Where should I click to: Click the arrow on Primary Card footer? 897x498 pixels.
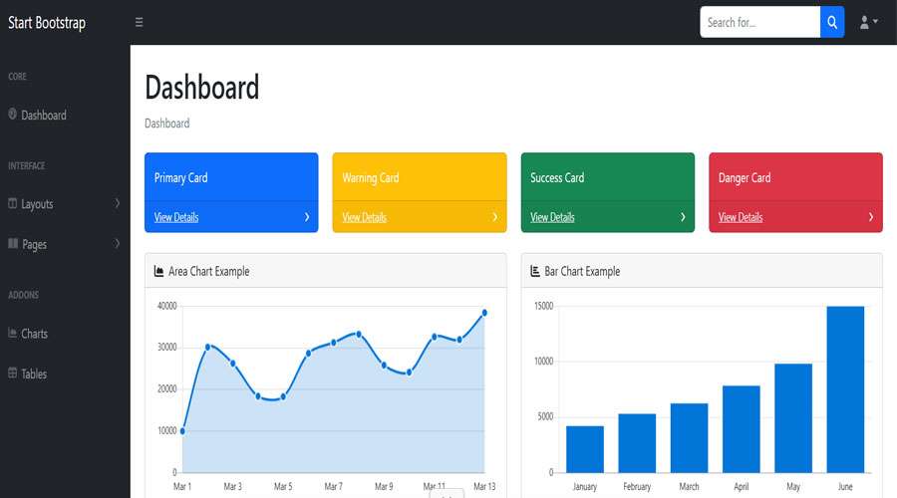click(307, 217)
